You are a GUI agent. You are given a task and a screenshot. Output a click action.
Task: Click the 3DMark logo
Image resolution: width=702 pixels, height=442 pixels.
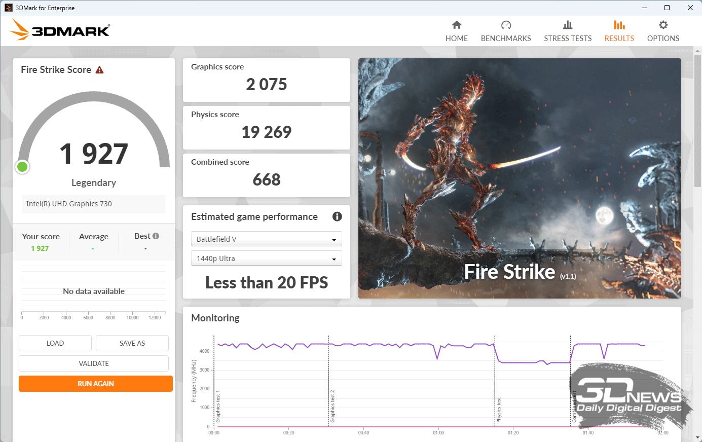[x=60, y=30]
